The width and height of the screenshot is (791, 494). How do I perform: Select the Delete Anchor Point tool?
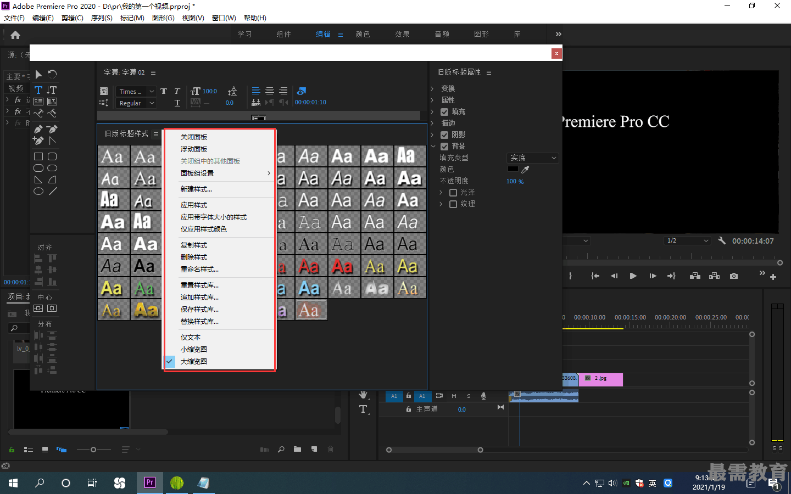pos(52,129)
